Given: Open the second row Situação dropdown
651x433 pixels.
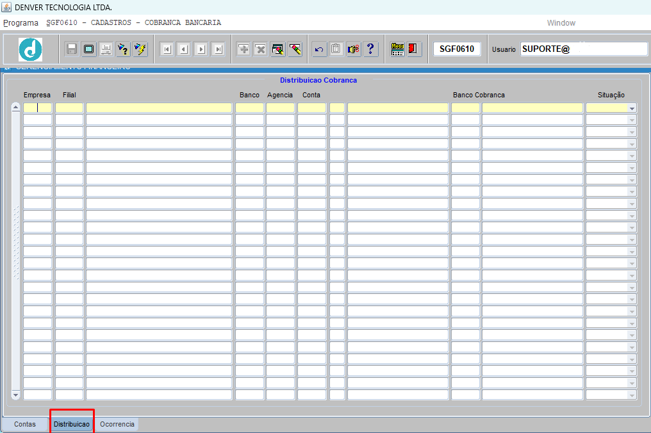Looking at the screenshot, I should pos(632,120).
